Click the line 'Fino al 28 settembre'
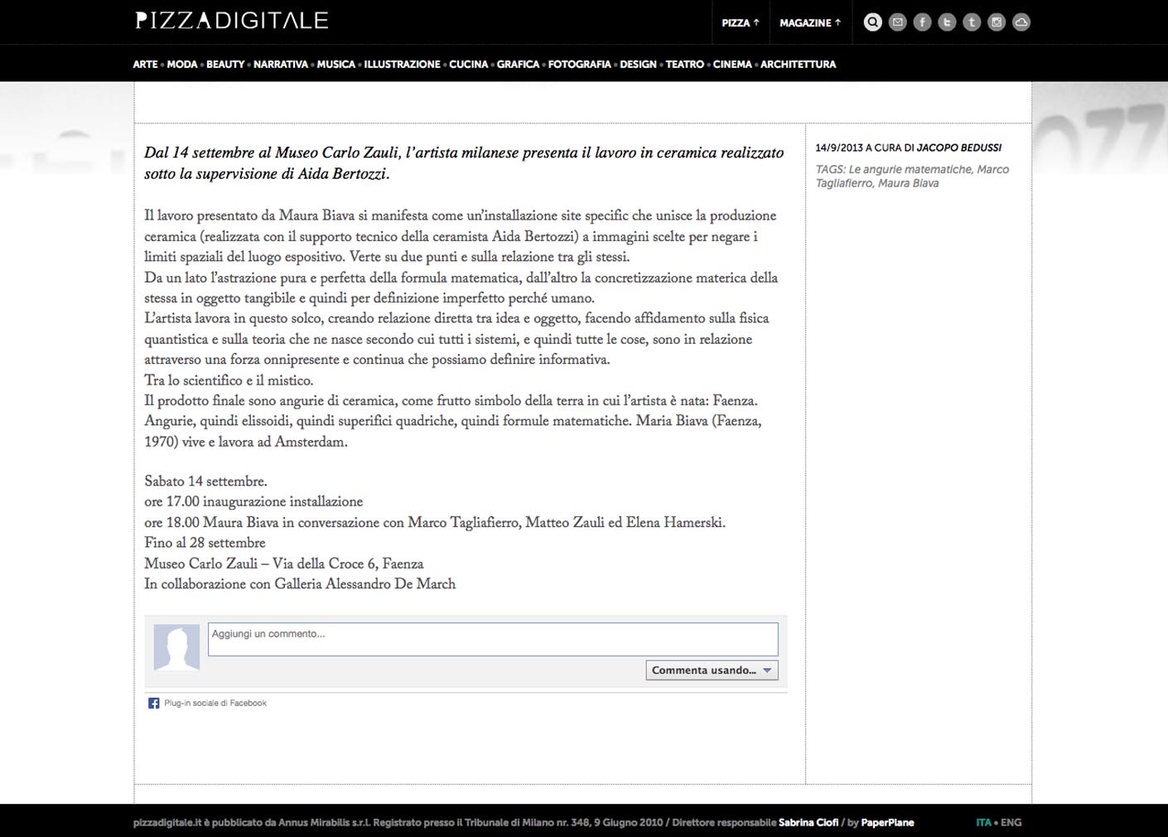This screenshot has width=1168, height=837. coord(205,543)
